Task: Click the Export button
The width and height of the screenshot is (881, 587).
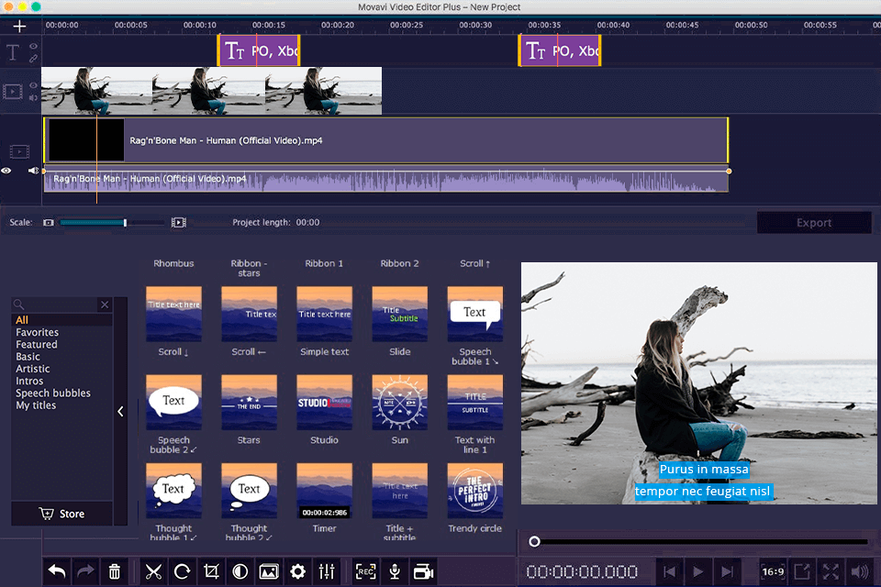Action: tap(814, 223)
